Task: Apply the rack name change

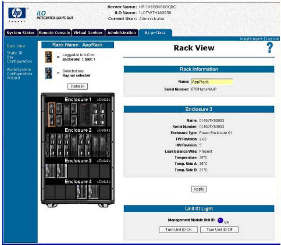Action: pyautogui.click(x=199, y=189)
